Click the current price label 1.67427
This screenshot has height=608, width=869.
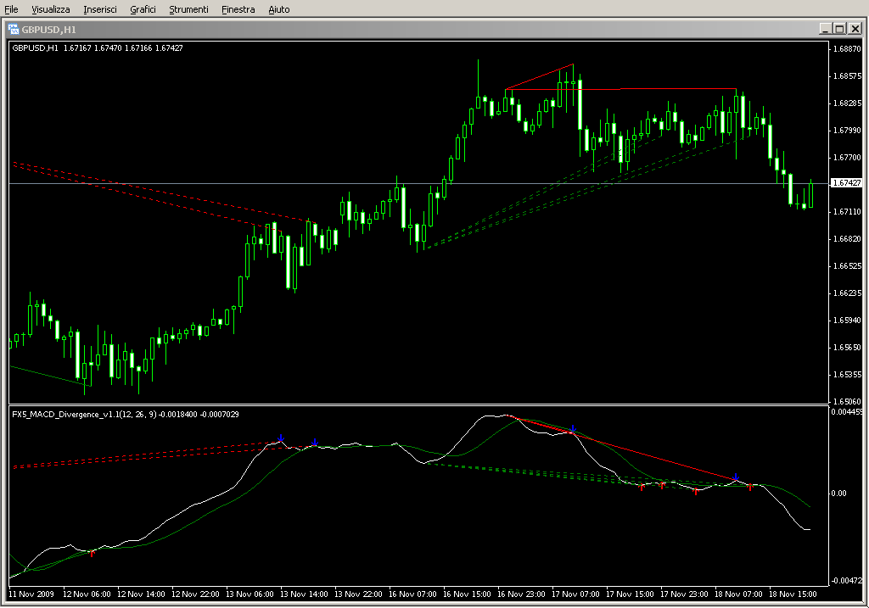click(848, 182)
